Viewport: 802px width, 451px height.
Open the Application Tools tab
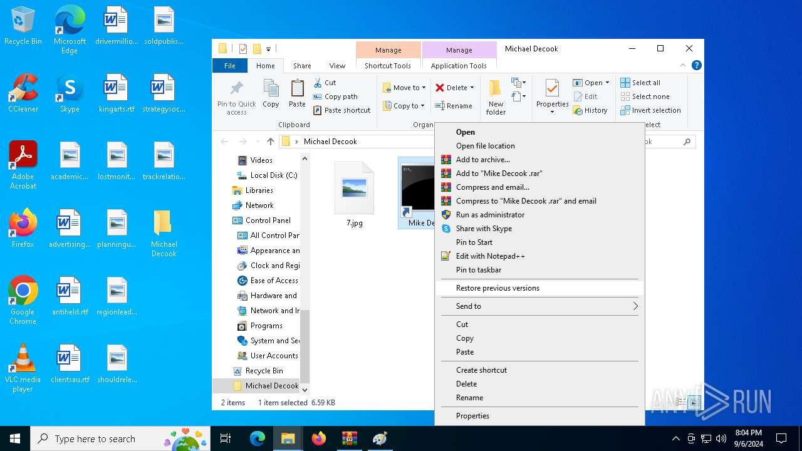(459, 66)
